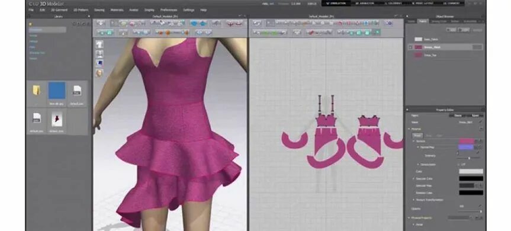Toggle the checkbox beside Dress_Skirt fabric
The height and width of the screenshot is (231, 511).
click(x=410, y=47)
